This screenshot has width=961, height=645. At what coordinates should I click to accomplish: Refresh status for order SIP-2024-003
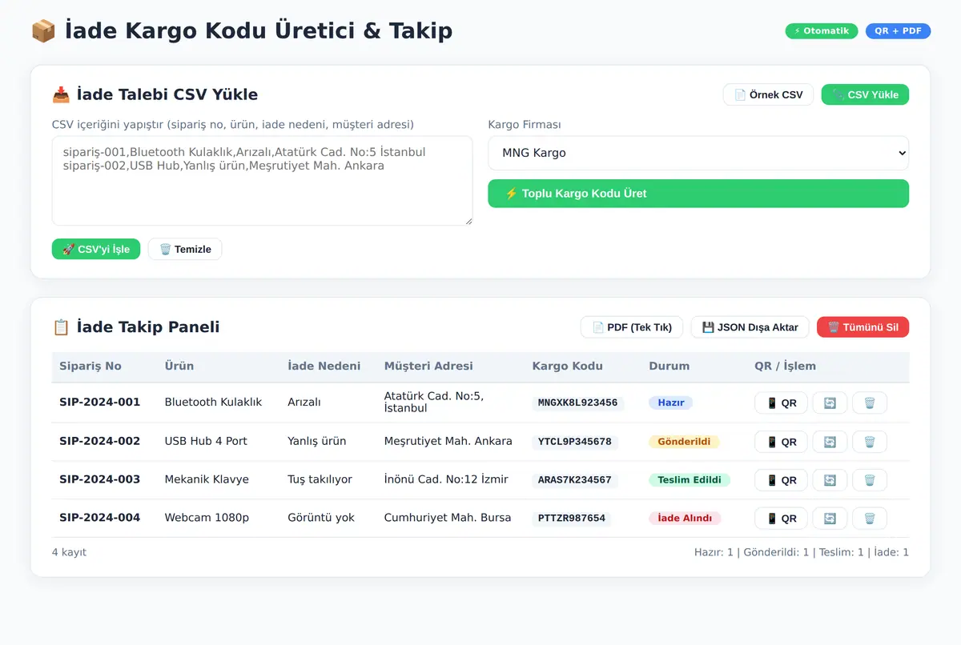pos(830,480)
